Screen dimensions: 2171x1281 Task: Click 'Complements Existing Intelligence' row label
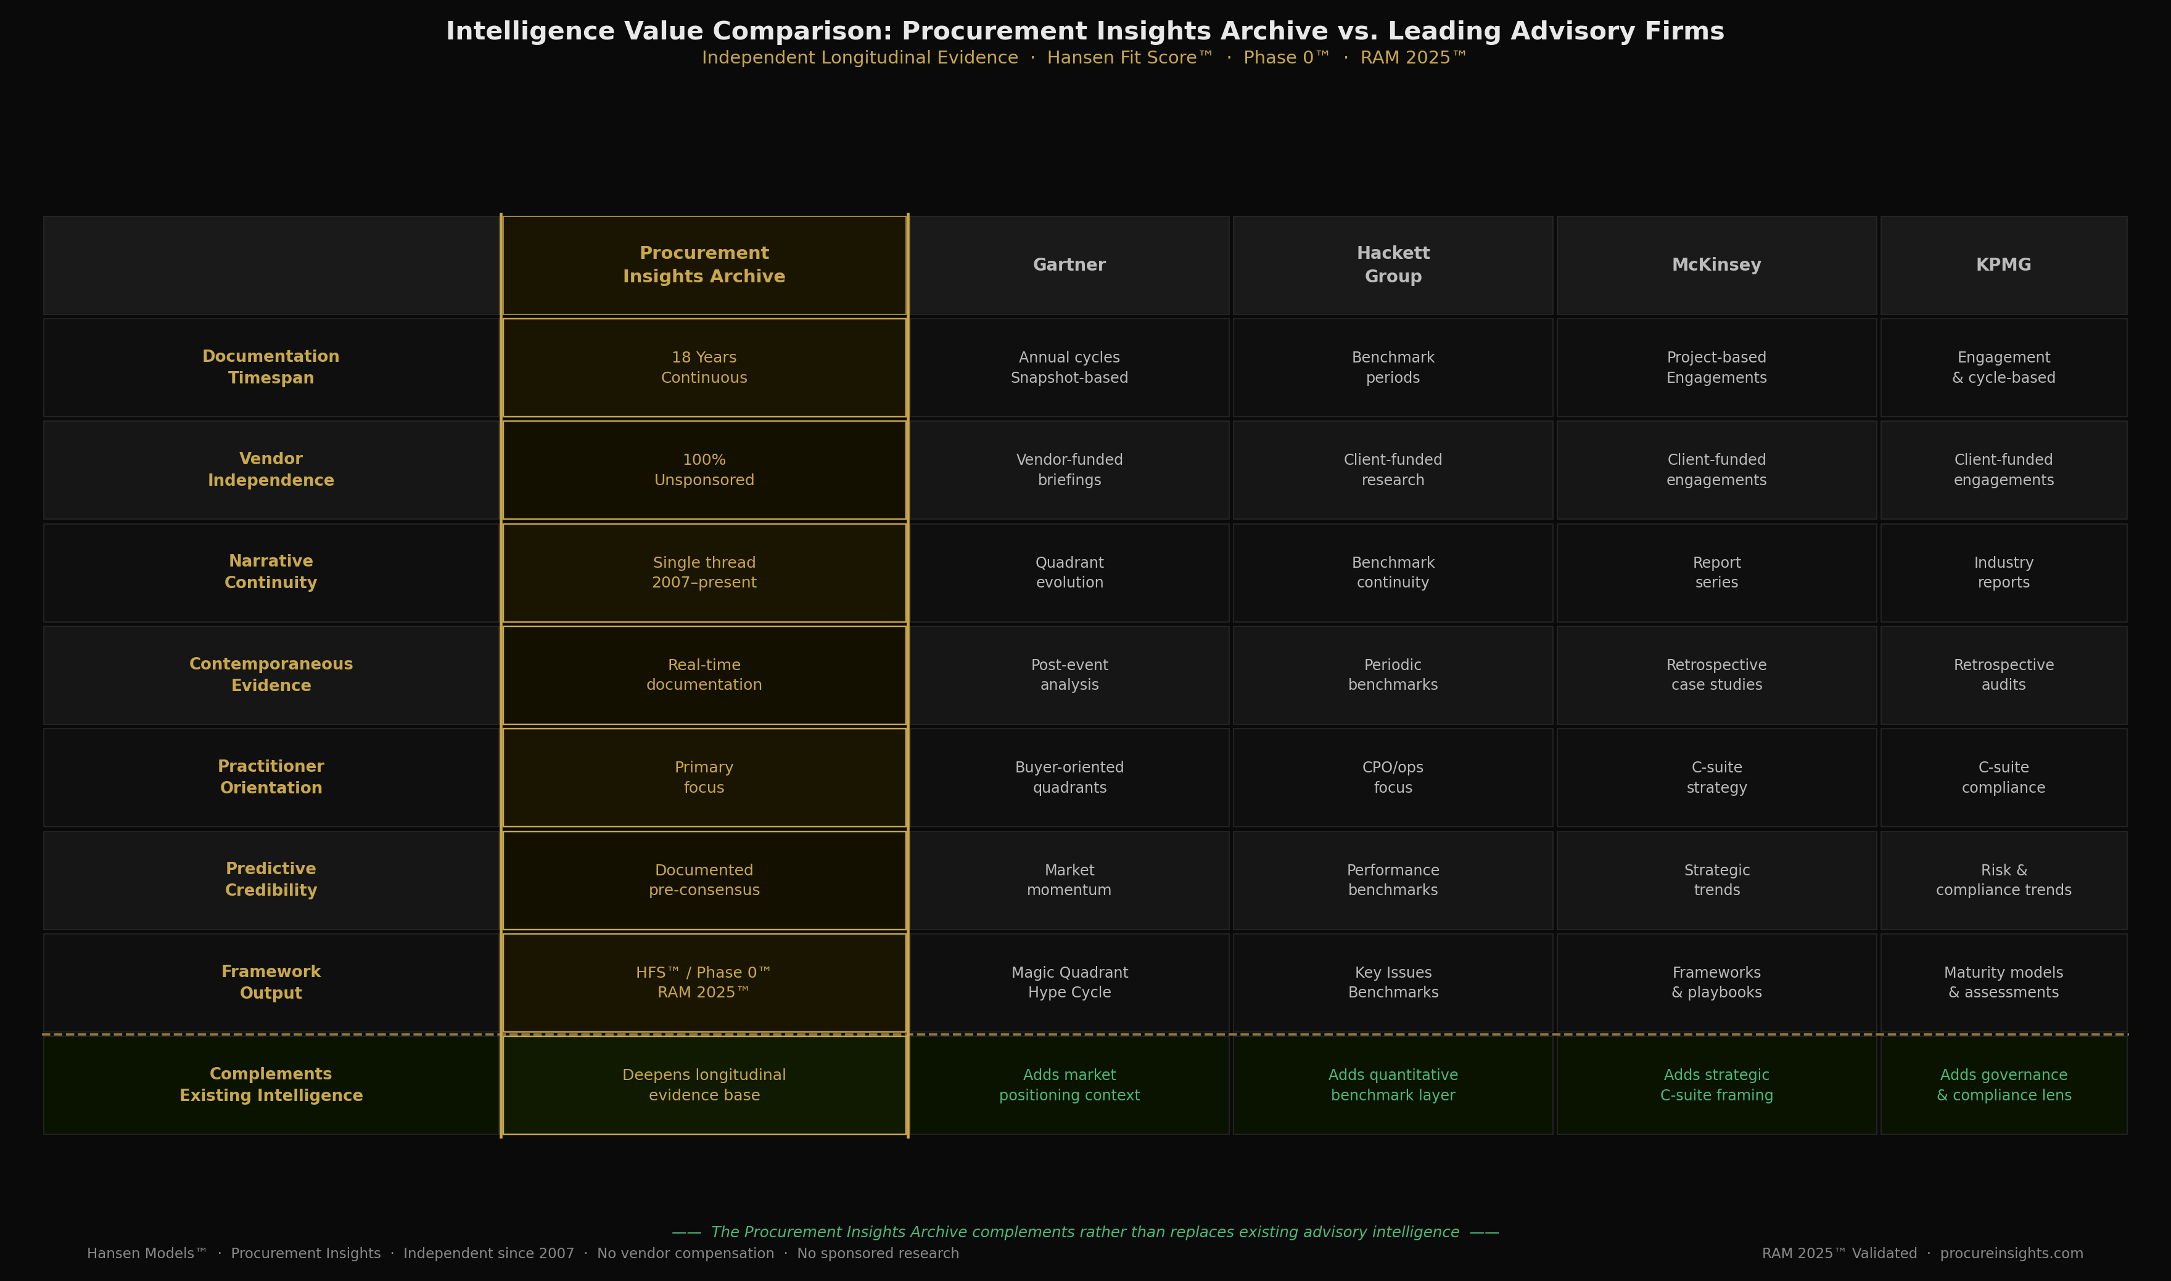click(x=270, y=1085)
